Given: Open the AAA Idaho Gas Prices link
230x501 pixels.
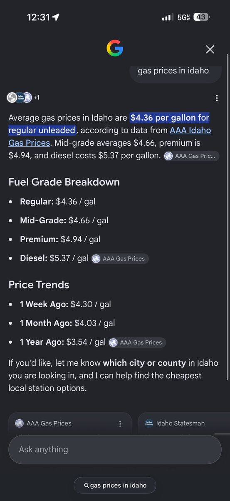Looking at the screenshot, I should pos(110,137).
